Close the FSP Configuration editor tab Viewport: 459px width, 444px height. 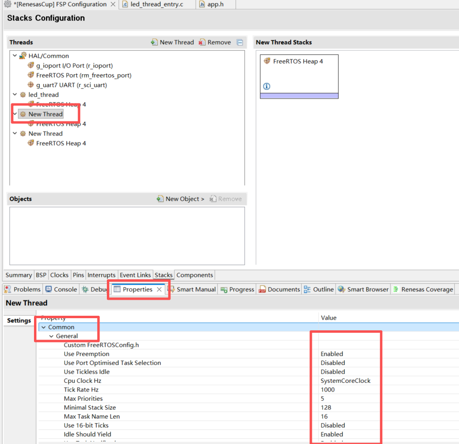click(x=113, y=4)
